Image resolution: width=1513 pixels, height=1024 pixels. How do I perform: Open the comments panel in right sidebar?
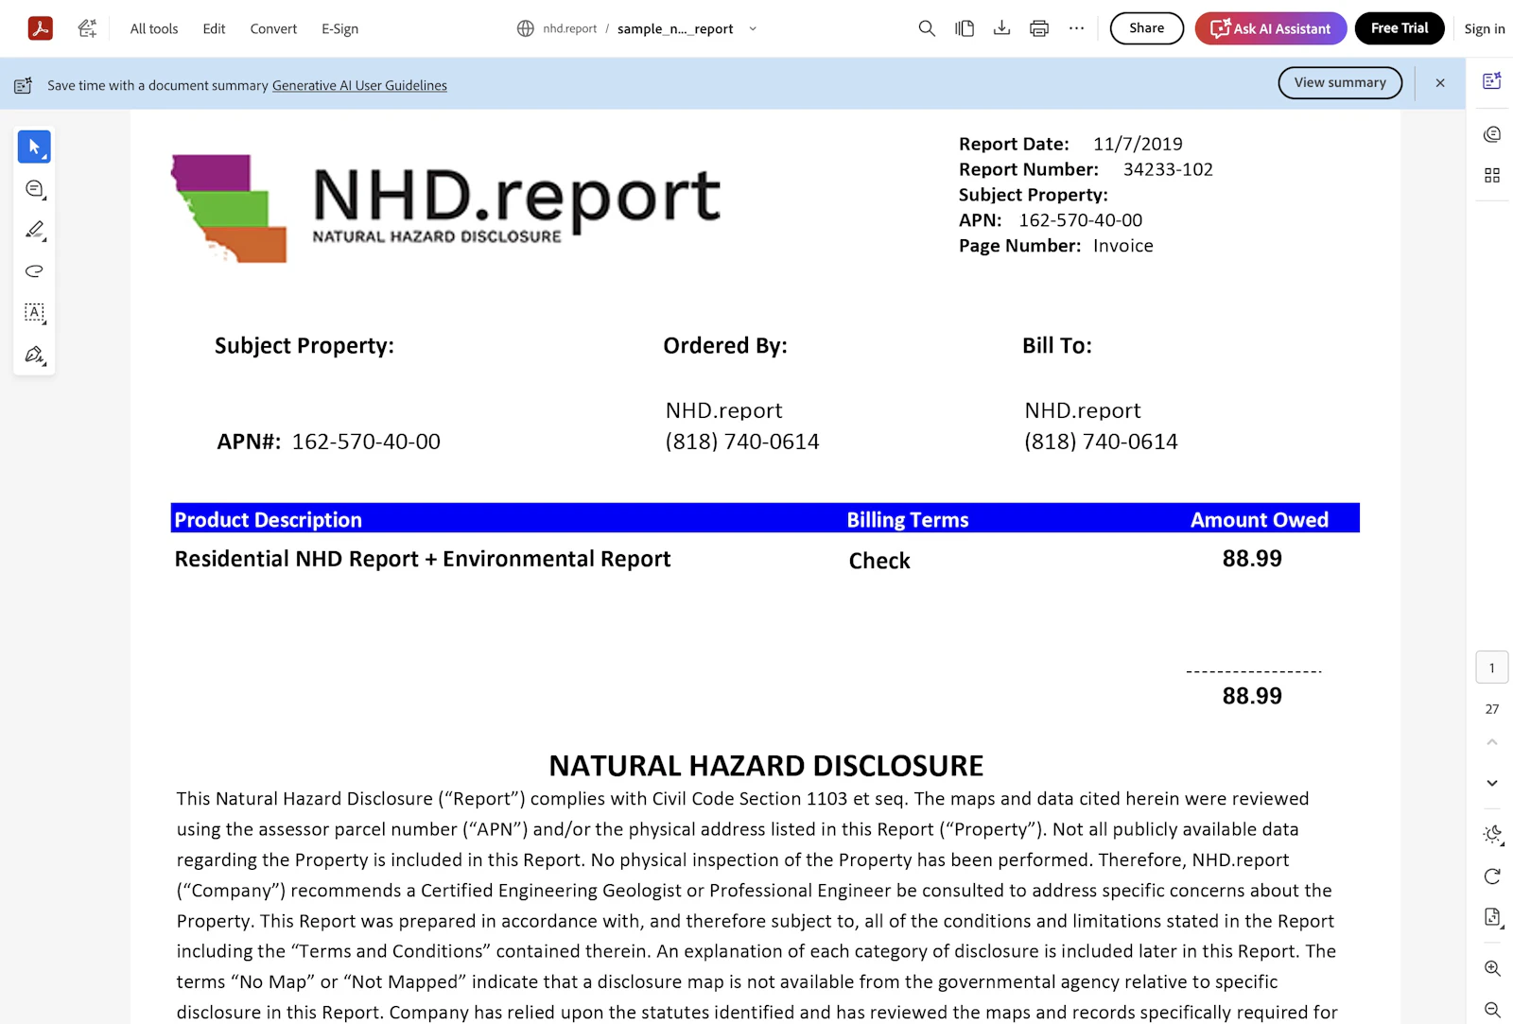[1492, 134]
